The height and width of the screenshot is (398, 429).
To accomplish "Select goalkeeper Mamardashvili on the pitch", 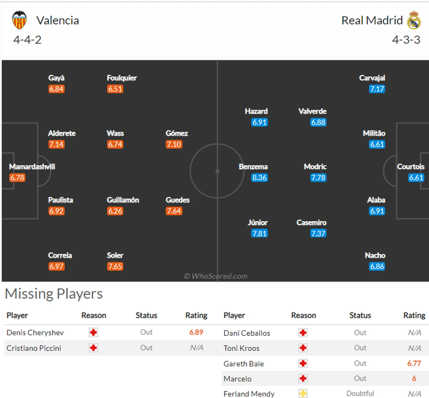I will pos(32,167).
